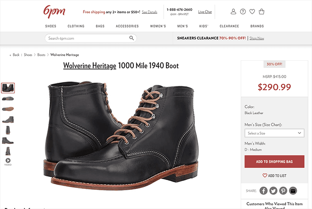This screenshot has width=312, height=209.
Task: Open the Shoes menu
Action: pos(51,26)
